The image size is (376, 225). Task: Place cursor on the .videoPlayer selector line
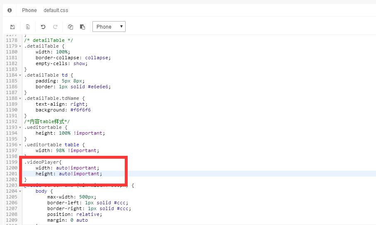point(43,162)
